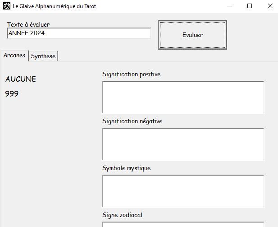This screenshot has width=278, height=227.
Task: Focus the 'Texte à évaluer' input field
Action: (79, 33)
